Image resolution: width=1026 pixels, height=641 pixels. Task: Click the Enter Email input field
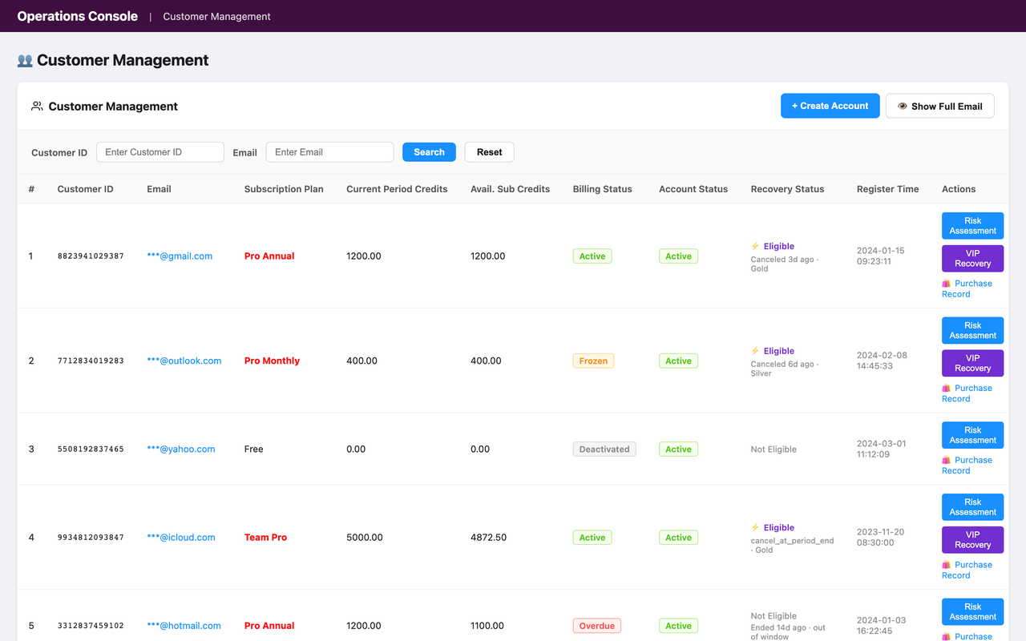click(x=329, y=151)
